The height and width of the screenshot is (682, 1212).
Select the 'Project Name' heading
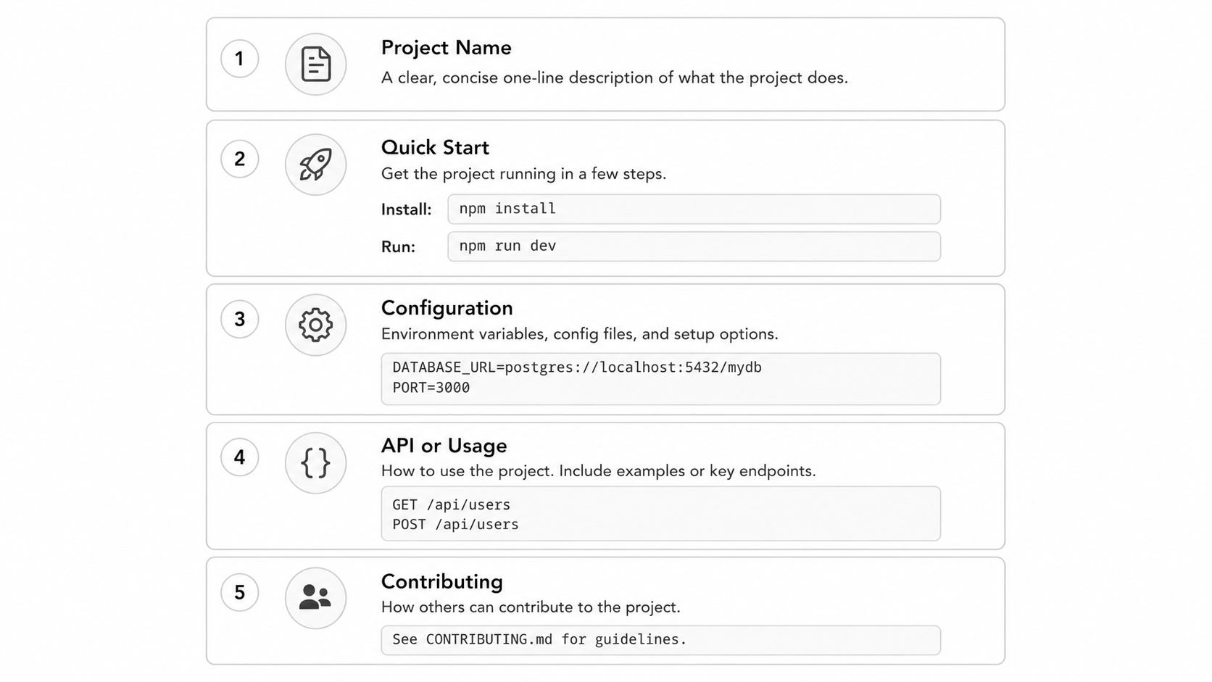coord(446,48)
